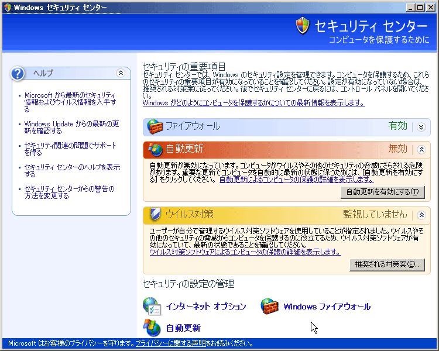Click the セキュリティの重要項目 heading
Viewport: 439px width, 351px height.
184,67
